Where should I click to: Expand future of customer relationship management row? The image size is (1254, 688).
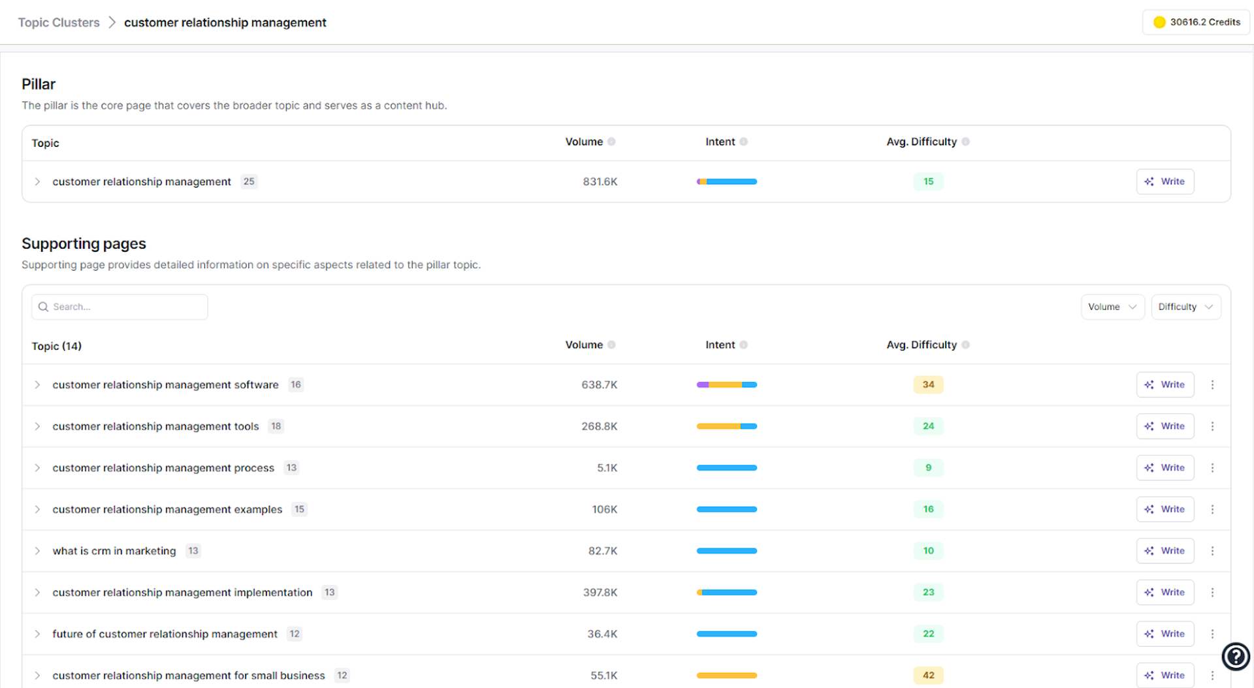(37, 634)
